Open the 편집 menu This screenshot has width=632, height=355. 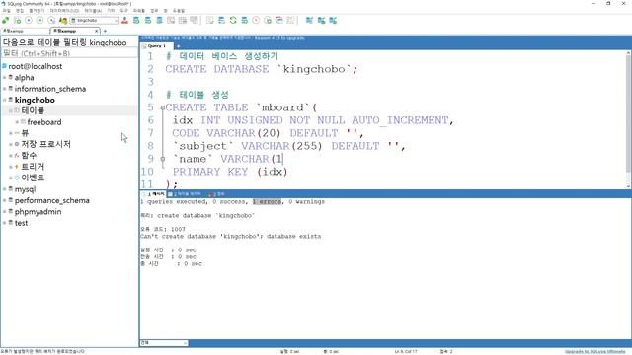click(x=20, y=11)
